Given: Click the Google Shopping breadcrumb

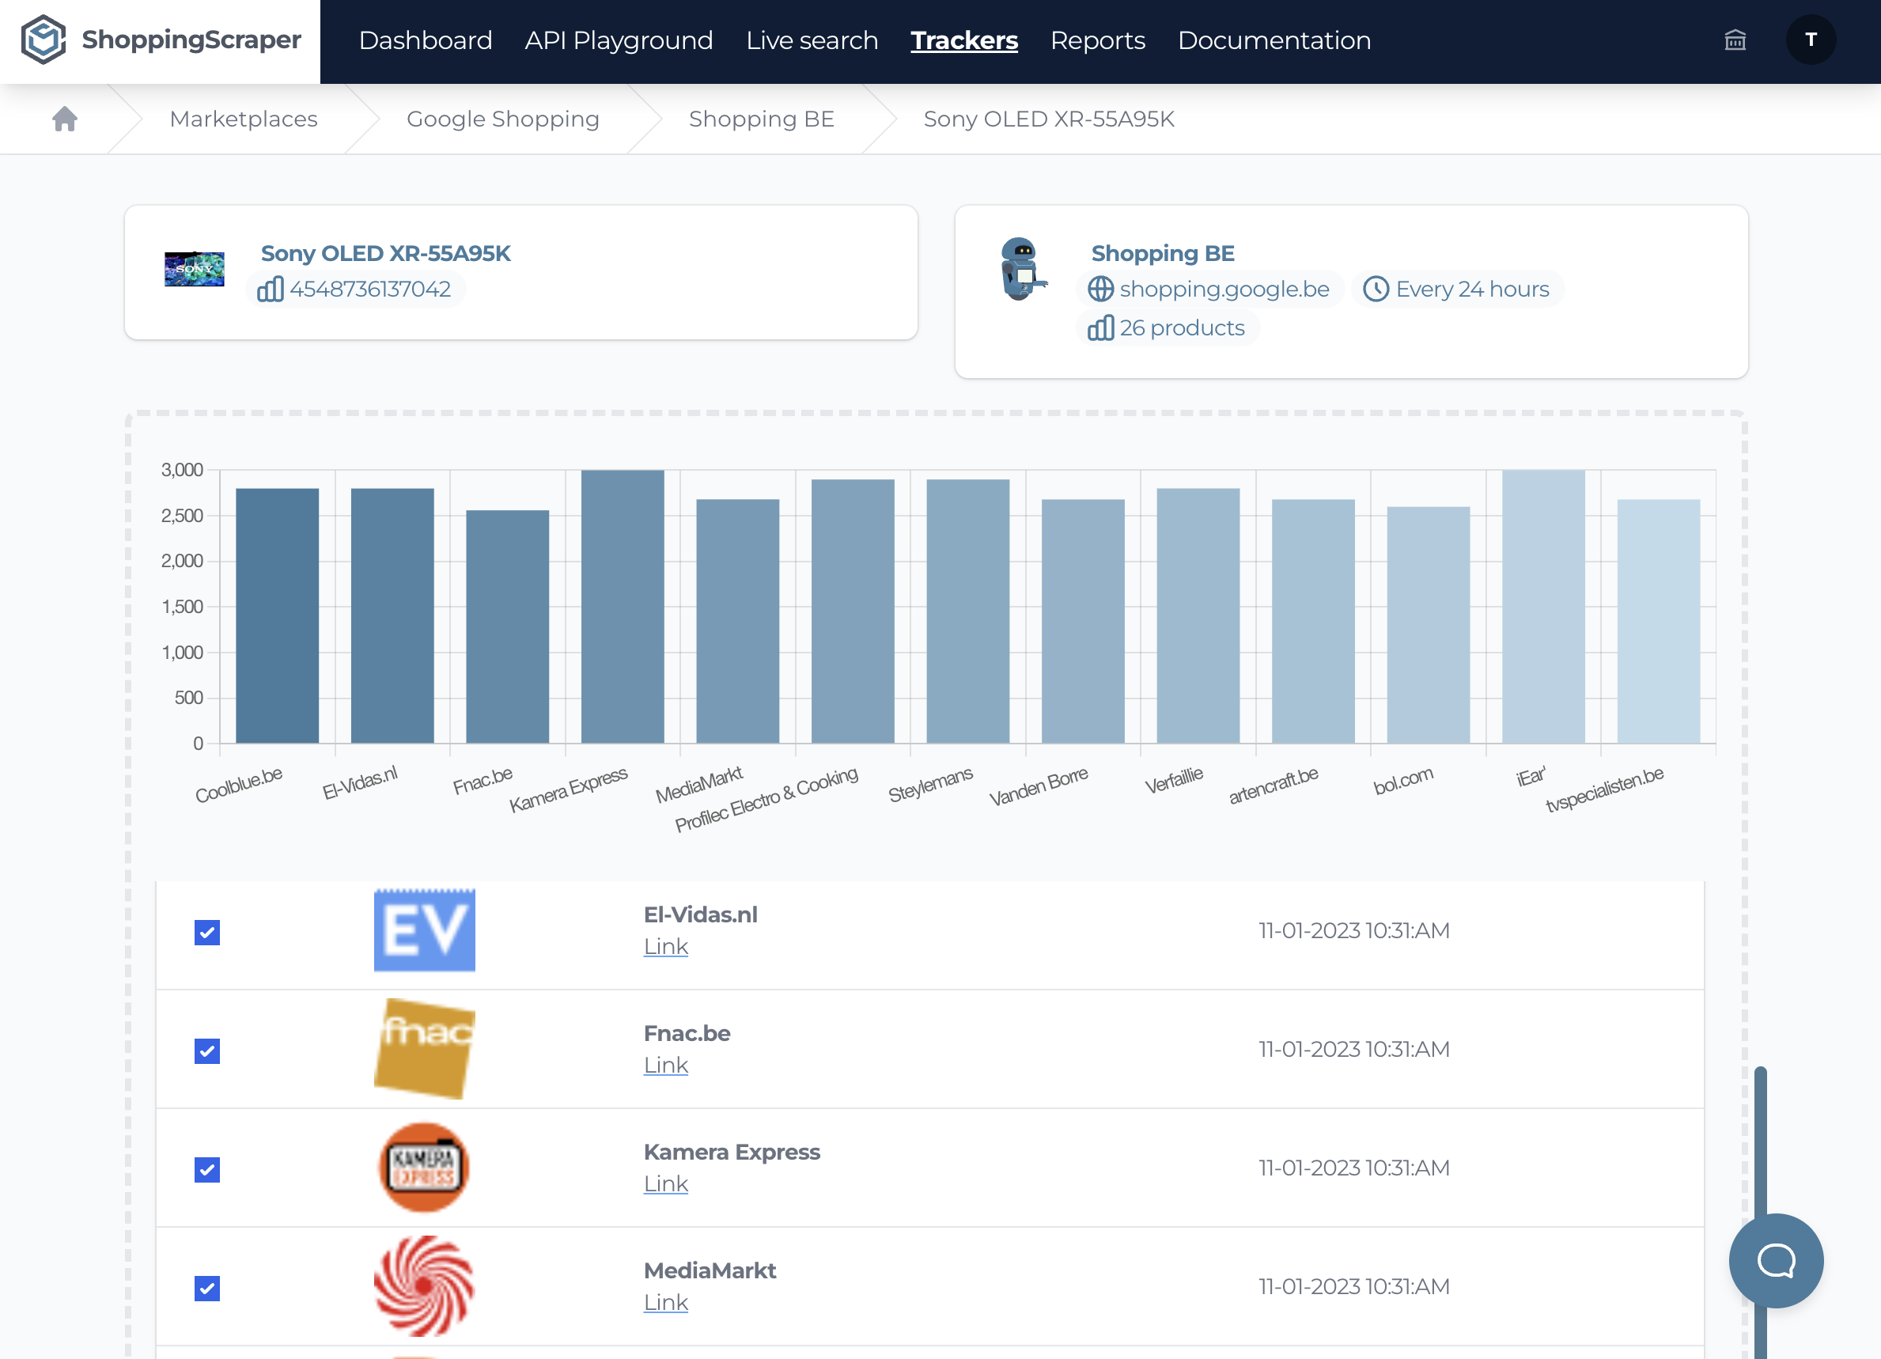Looking at the screenshot, I should [502, 119].
